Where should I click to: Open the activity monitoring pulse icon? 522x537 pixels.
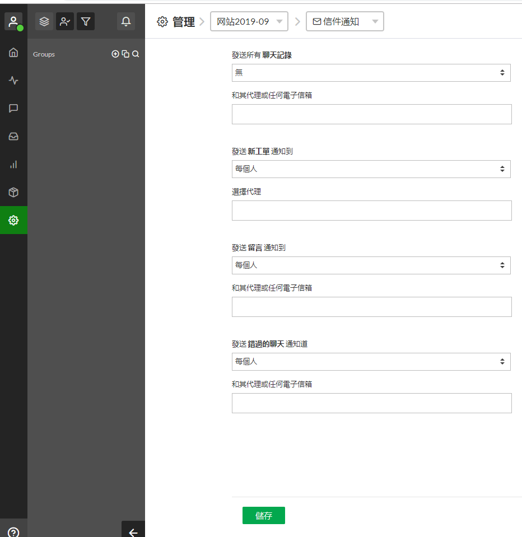coord(13,81)
